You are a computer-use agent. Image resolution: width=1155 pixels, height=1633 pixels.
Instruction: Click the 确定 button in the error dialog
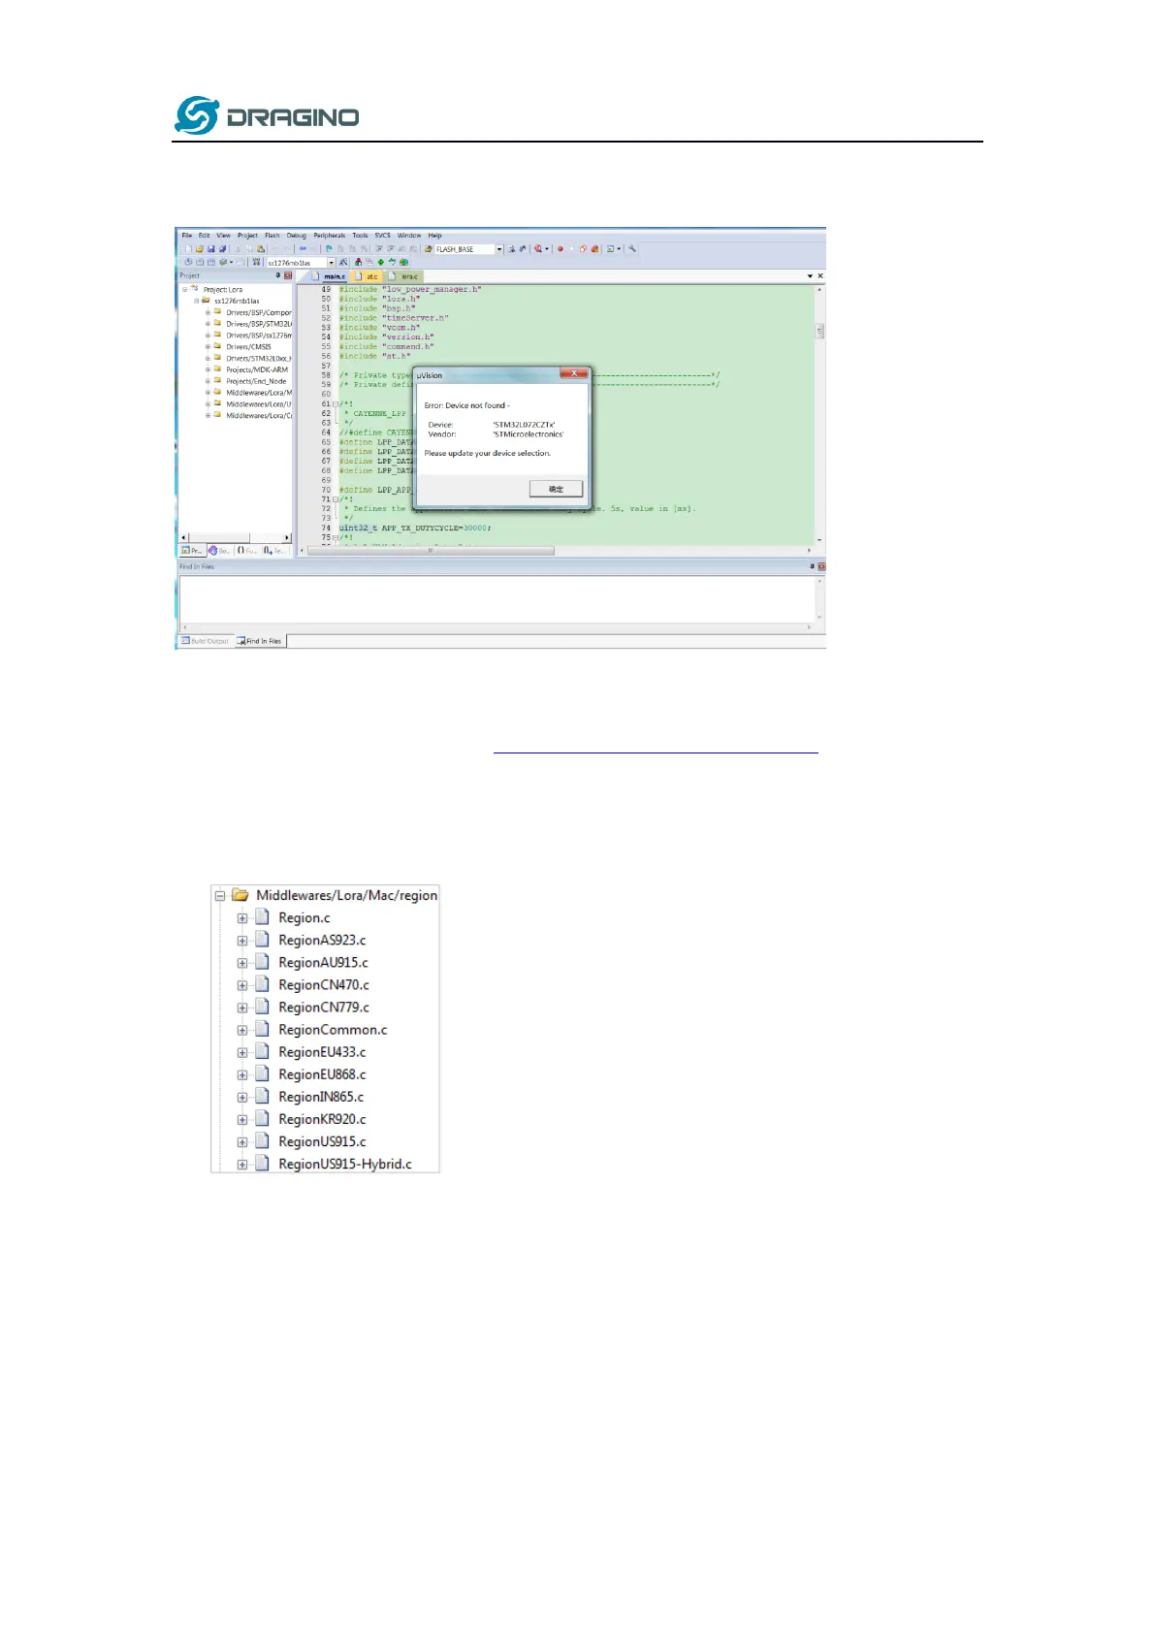coord(556,489)
